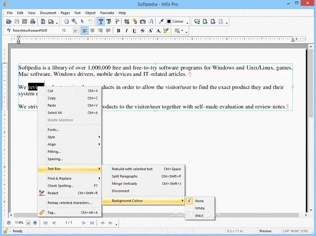Go to the last page button
The image size is (316, 236).
tap(92, 223)
